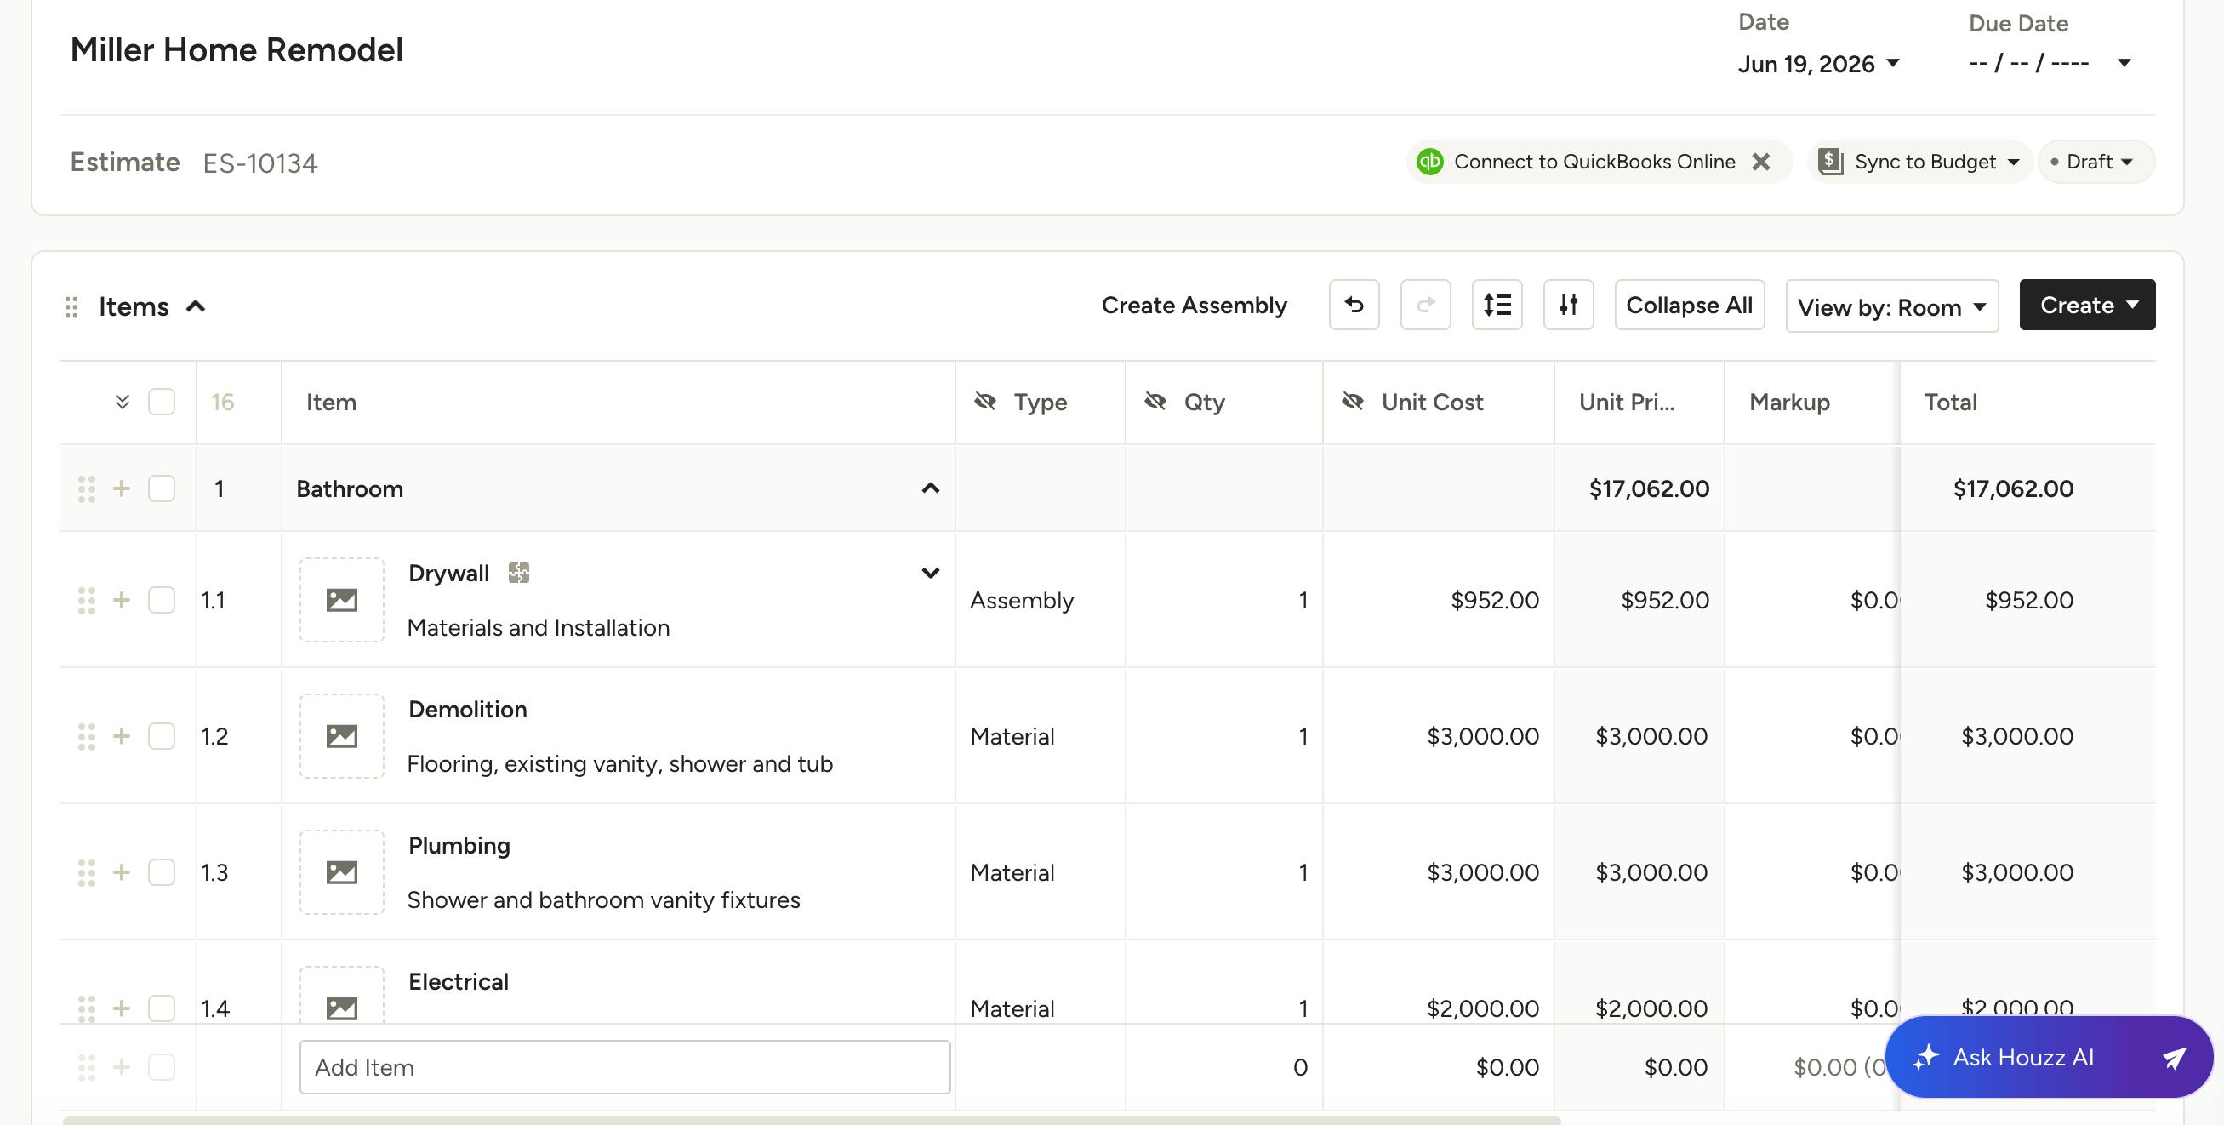Click the plus icon on Demolition row

[x=122, y=736]
